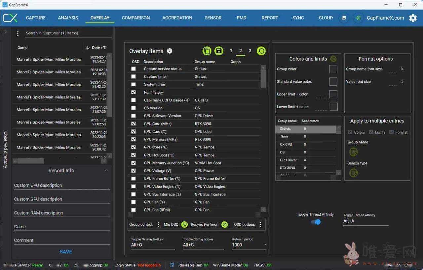Click the SAVE button in Record Info

66,252
